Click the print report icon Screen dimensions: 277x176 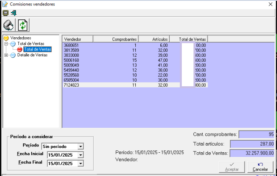[x=9, y=25]
